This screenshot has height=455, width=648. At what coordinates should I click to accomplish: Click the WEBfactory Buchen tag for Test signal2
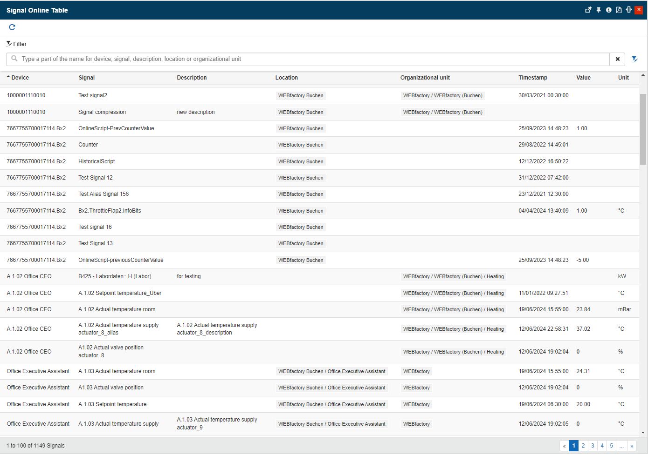click(301, 95)
